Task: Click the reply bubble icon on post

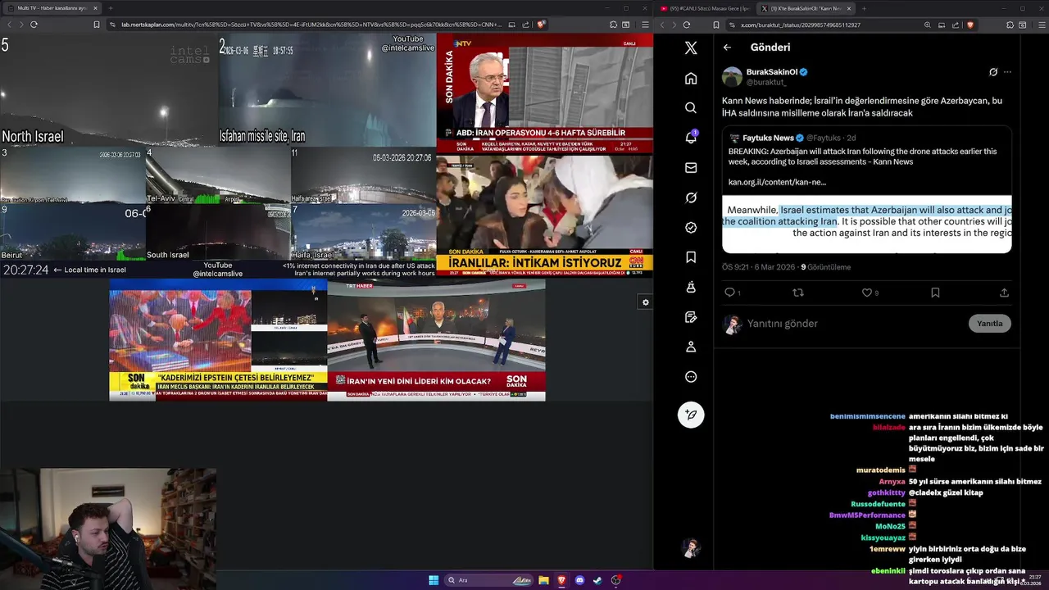Action: (x=729, y=293)
